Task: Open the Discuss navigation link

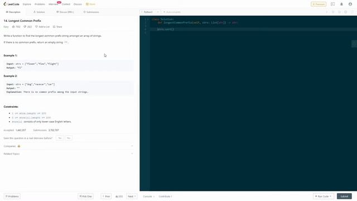Action: pyautogui.click(x=78, y=4)
